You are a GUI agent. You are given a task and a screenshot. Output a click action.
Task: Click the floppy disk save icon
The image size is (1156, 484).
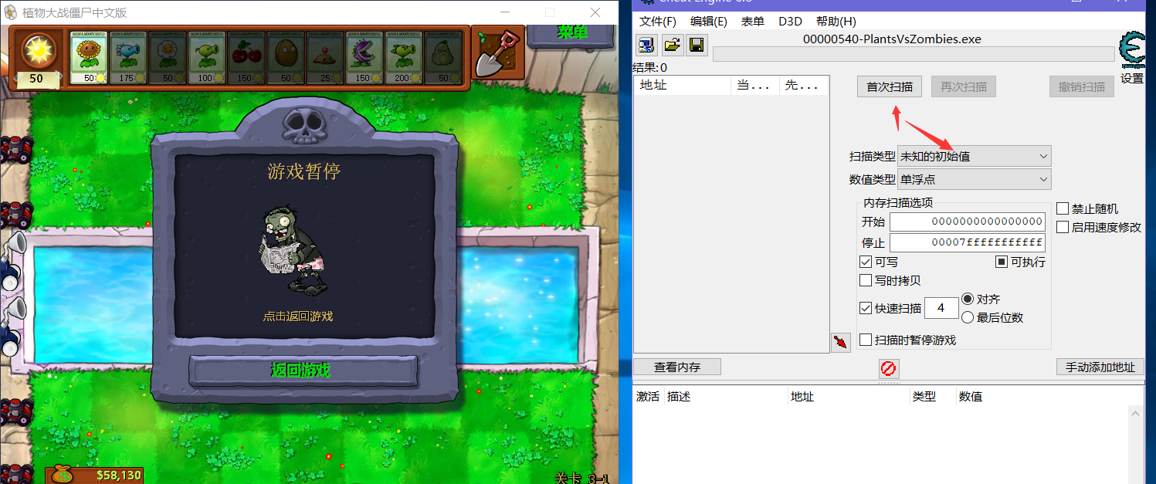click(697, 45)
